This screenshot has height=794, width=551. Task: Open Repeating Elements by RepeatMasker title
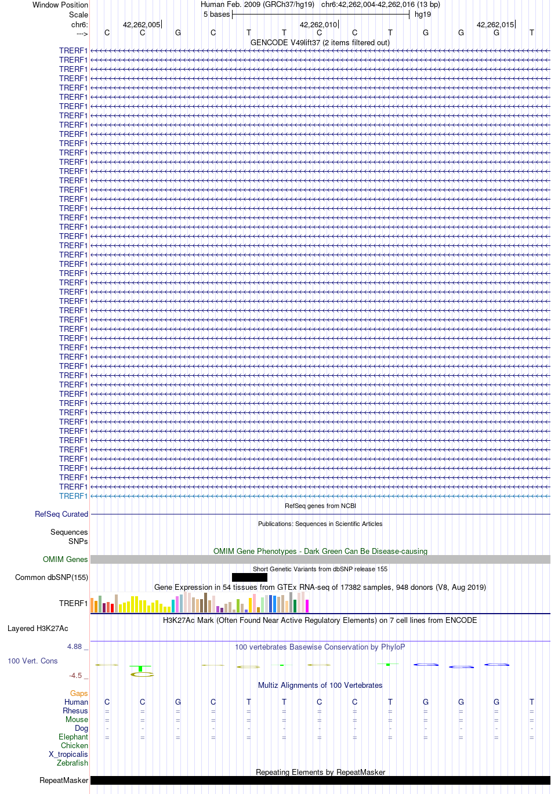(320, 772)
